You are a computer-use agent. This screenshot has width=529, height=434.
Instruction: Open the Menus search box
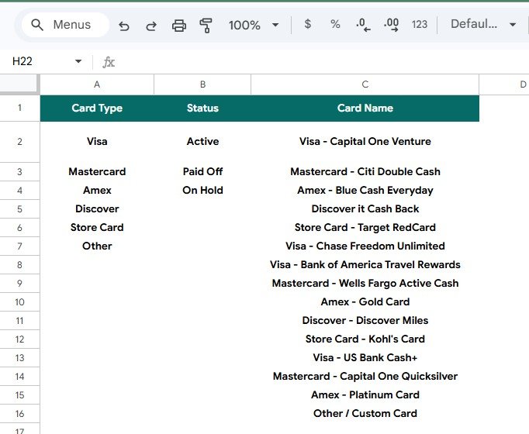65,25
